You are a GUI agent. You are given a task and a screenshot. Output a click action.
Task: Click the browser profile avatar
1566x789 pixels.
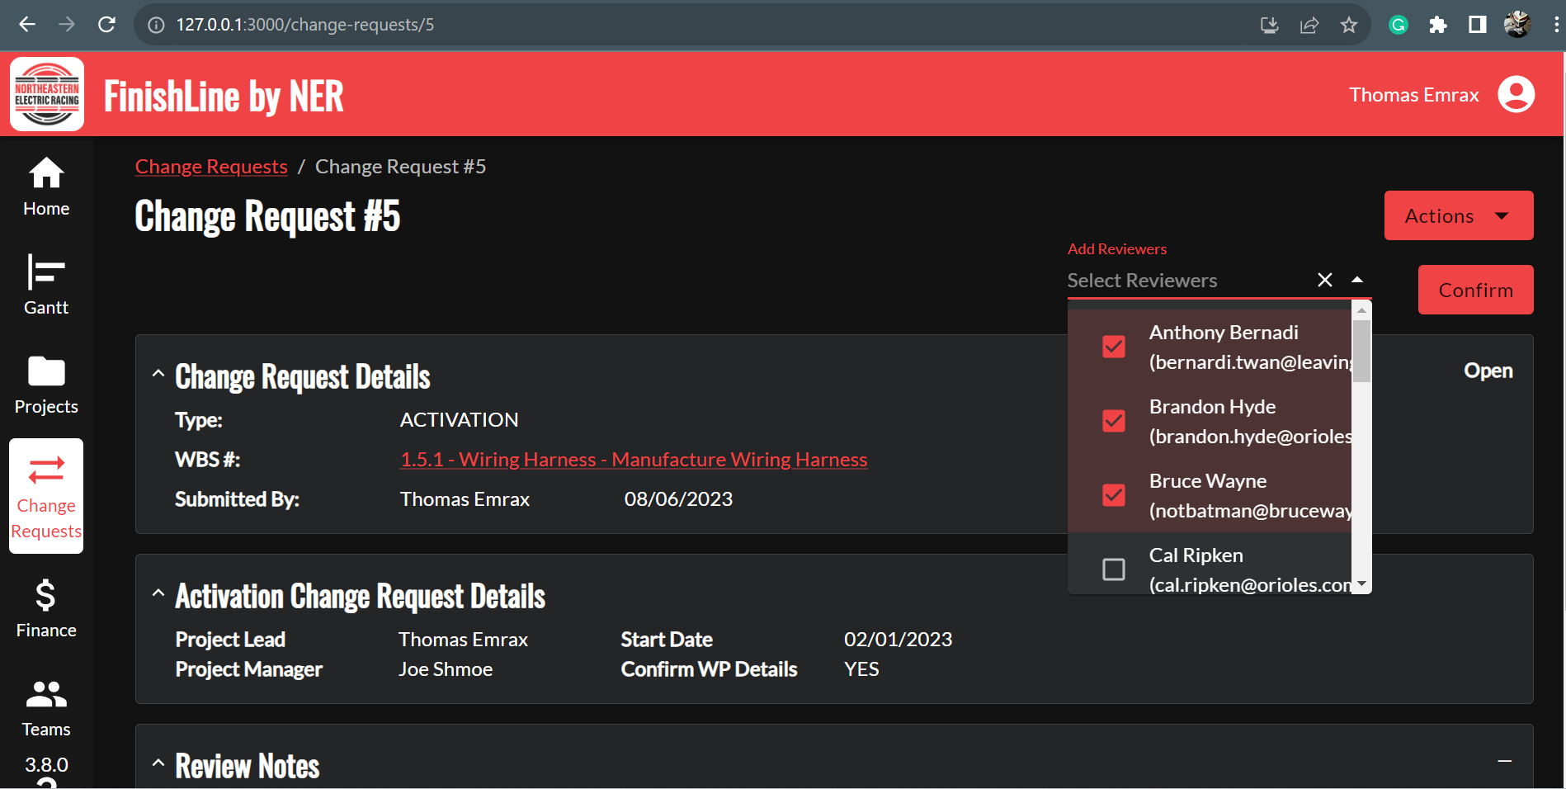(1517, 25)
